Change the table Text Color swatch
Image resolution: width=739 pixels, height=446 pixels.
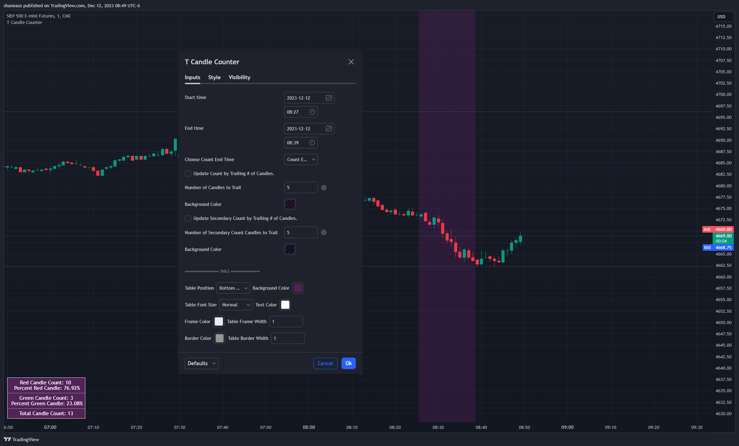click(x=285, y=305)
